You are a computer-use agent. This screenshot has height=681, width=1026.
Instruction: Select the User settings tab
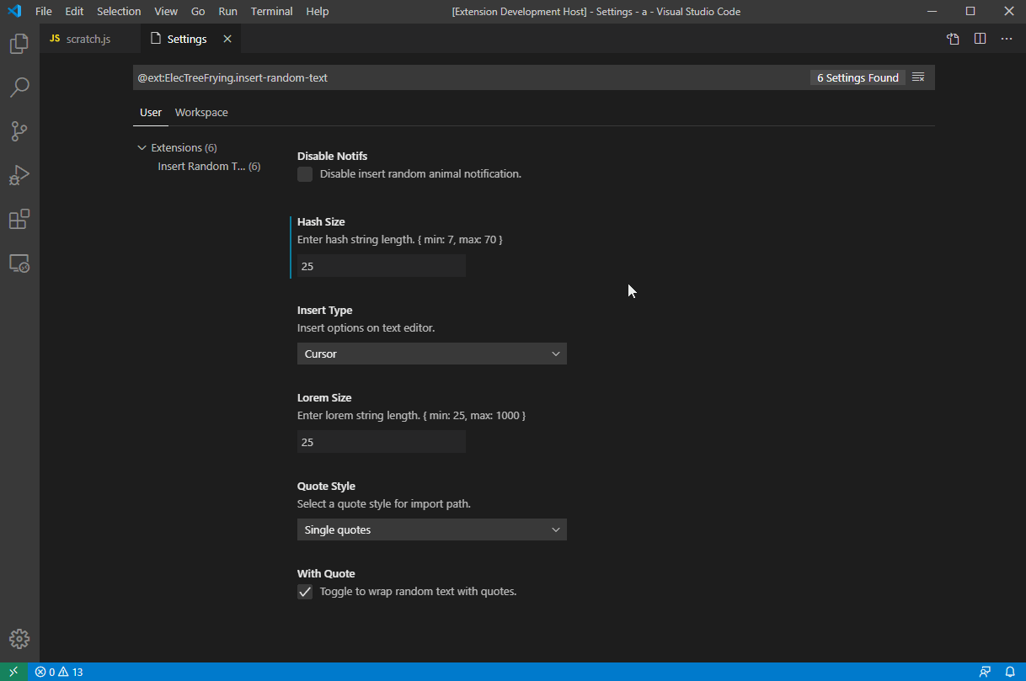coord(151,113)
